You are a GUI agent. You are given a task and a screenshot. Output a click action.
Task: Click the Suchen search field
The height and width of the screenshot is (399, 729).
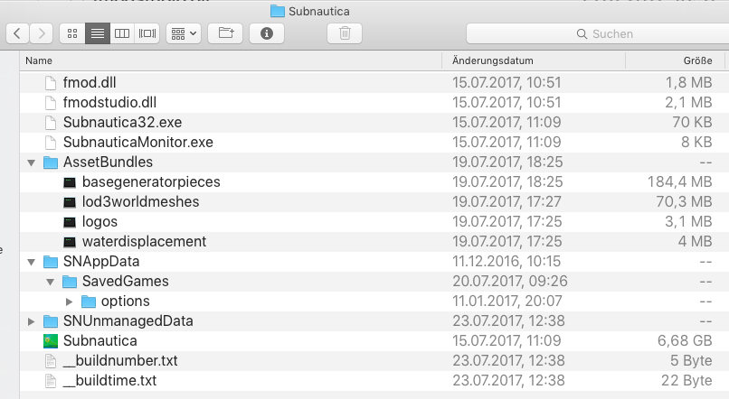[x=598, y=34]
